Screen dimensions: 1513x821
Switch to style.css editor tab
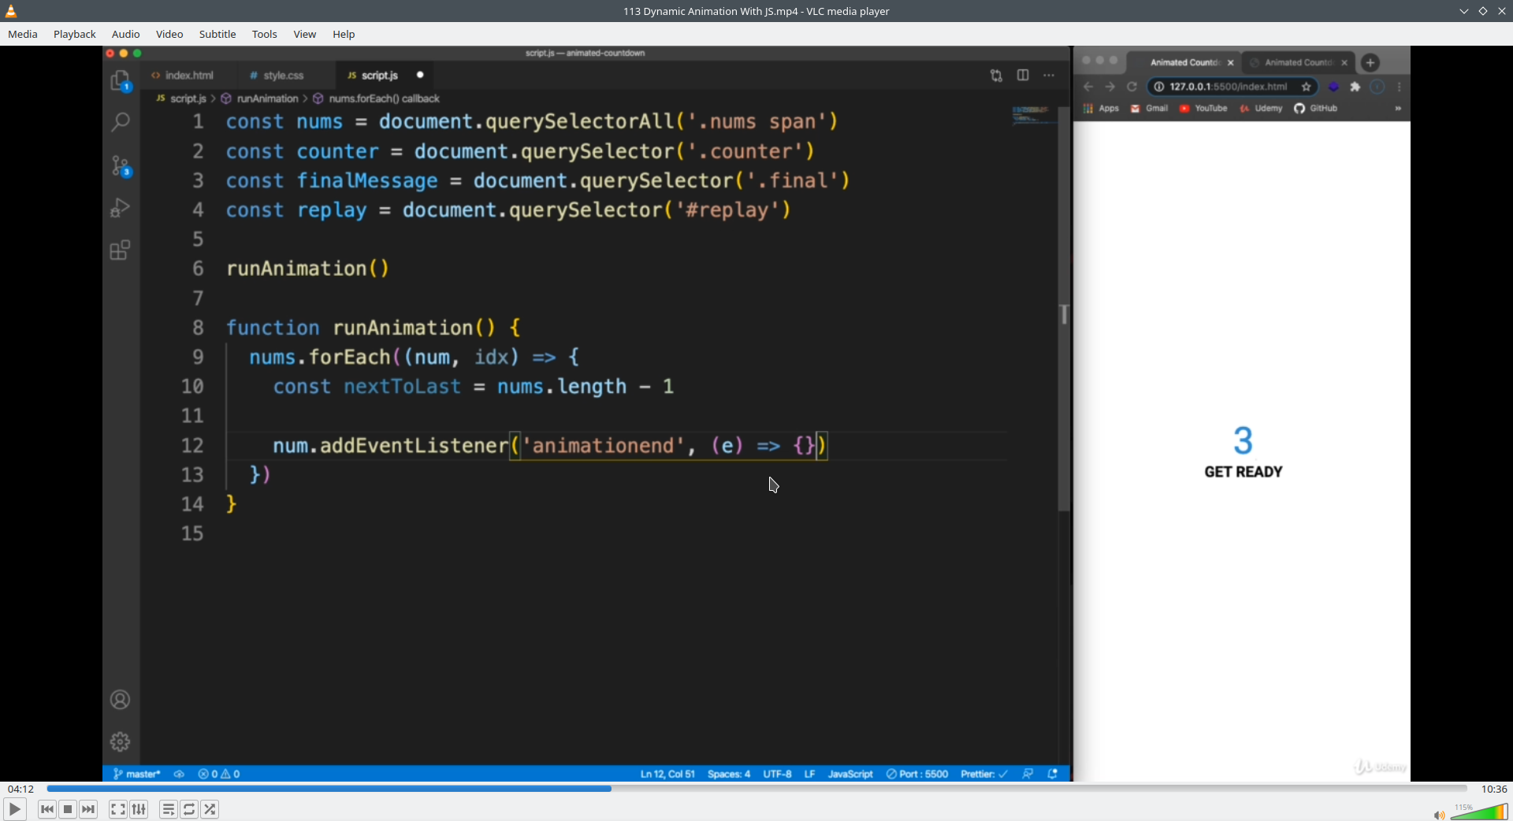coord(284,75)
